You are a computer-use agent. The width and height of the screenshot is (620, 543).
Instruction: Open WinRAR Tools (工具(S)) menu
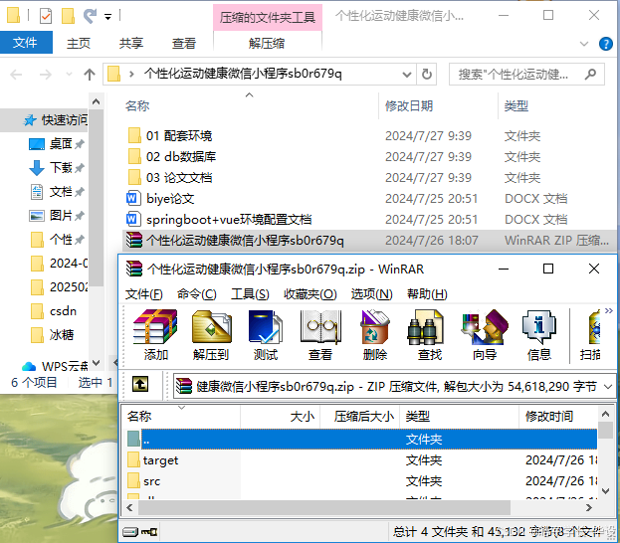coord(250,294)
